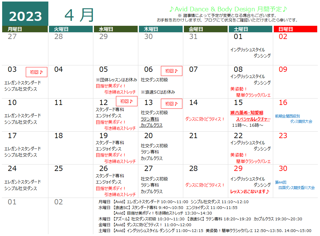This screenshot has height=236, width=320.
Task: Click ※浪速SCはお休み note on April 06
Action: point(158,92)
